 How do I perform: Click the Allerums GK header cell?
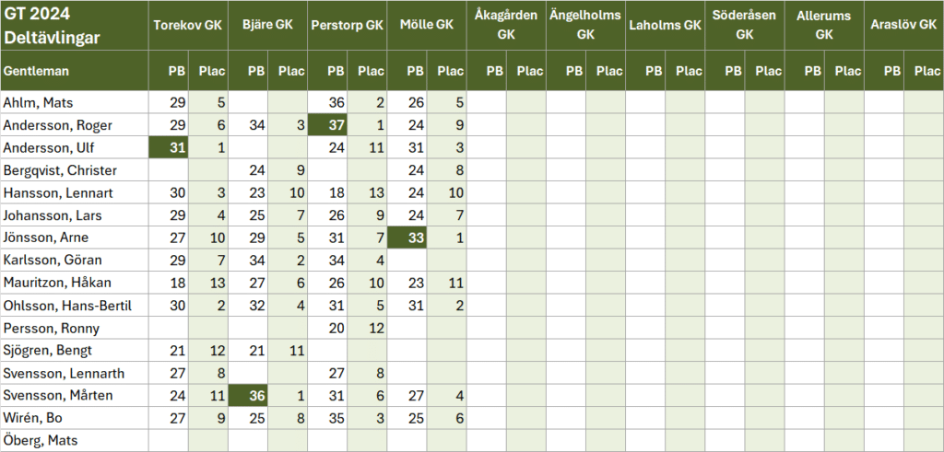point(823,25)
